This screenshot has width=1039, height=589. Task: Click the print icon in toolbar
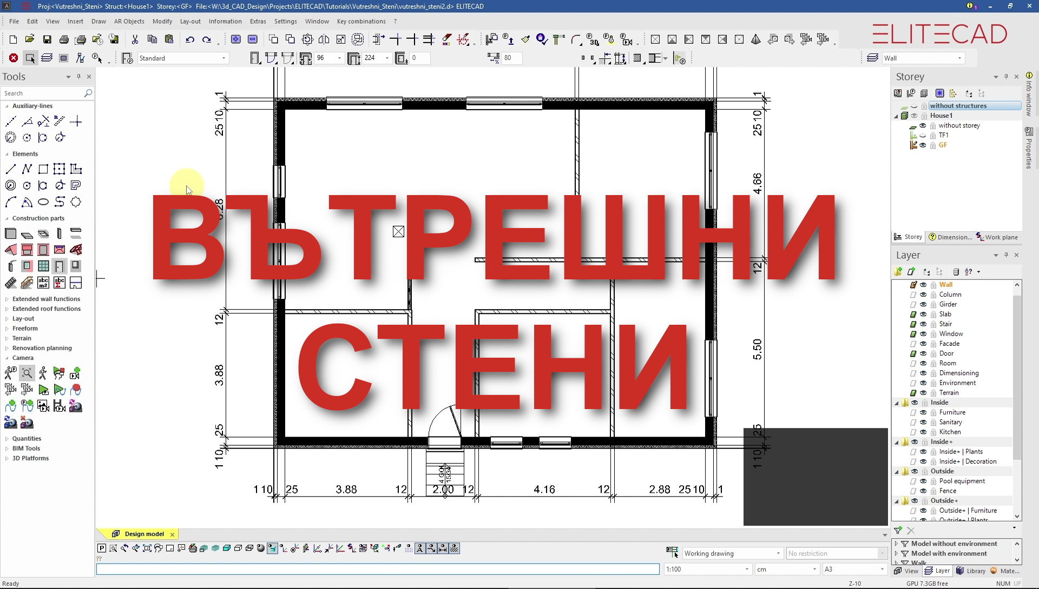click(x=64, y=39)
